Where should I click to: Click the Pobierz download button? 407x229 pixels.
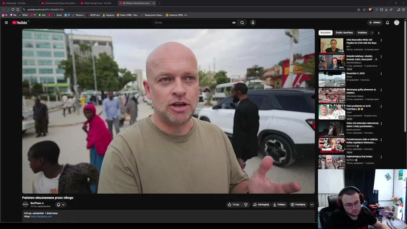click(x=279, y=205)
